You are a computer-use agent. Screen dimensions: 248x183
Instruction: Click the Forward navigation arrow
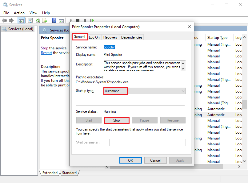(12, 20)
